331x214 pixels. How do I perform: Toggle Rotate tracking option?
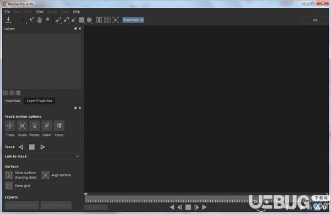(34, 126)
